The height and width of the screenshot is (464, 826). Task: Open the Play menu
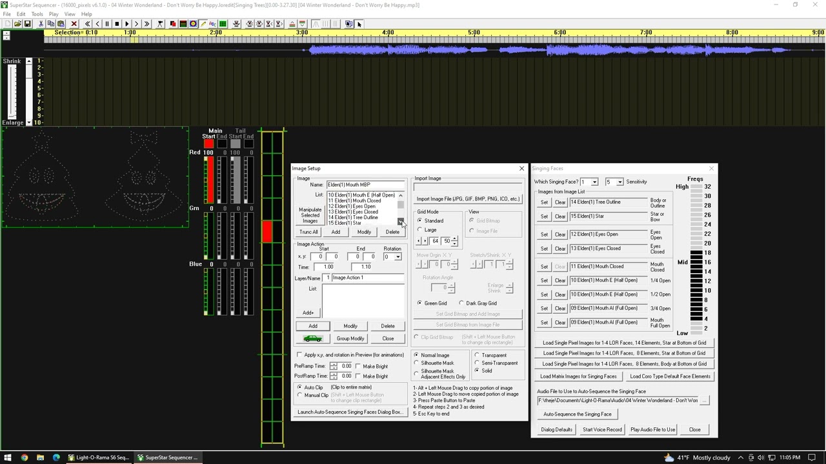[54, 14]
